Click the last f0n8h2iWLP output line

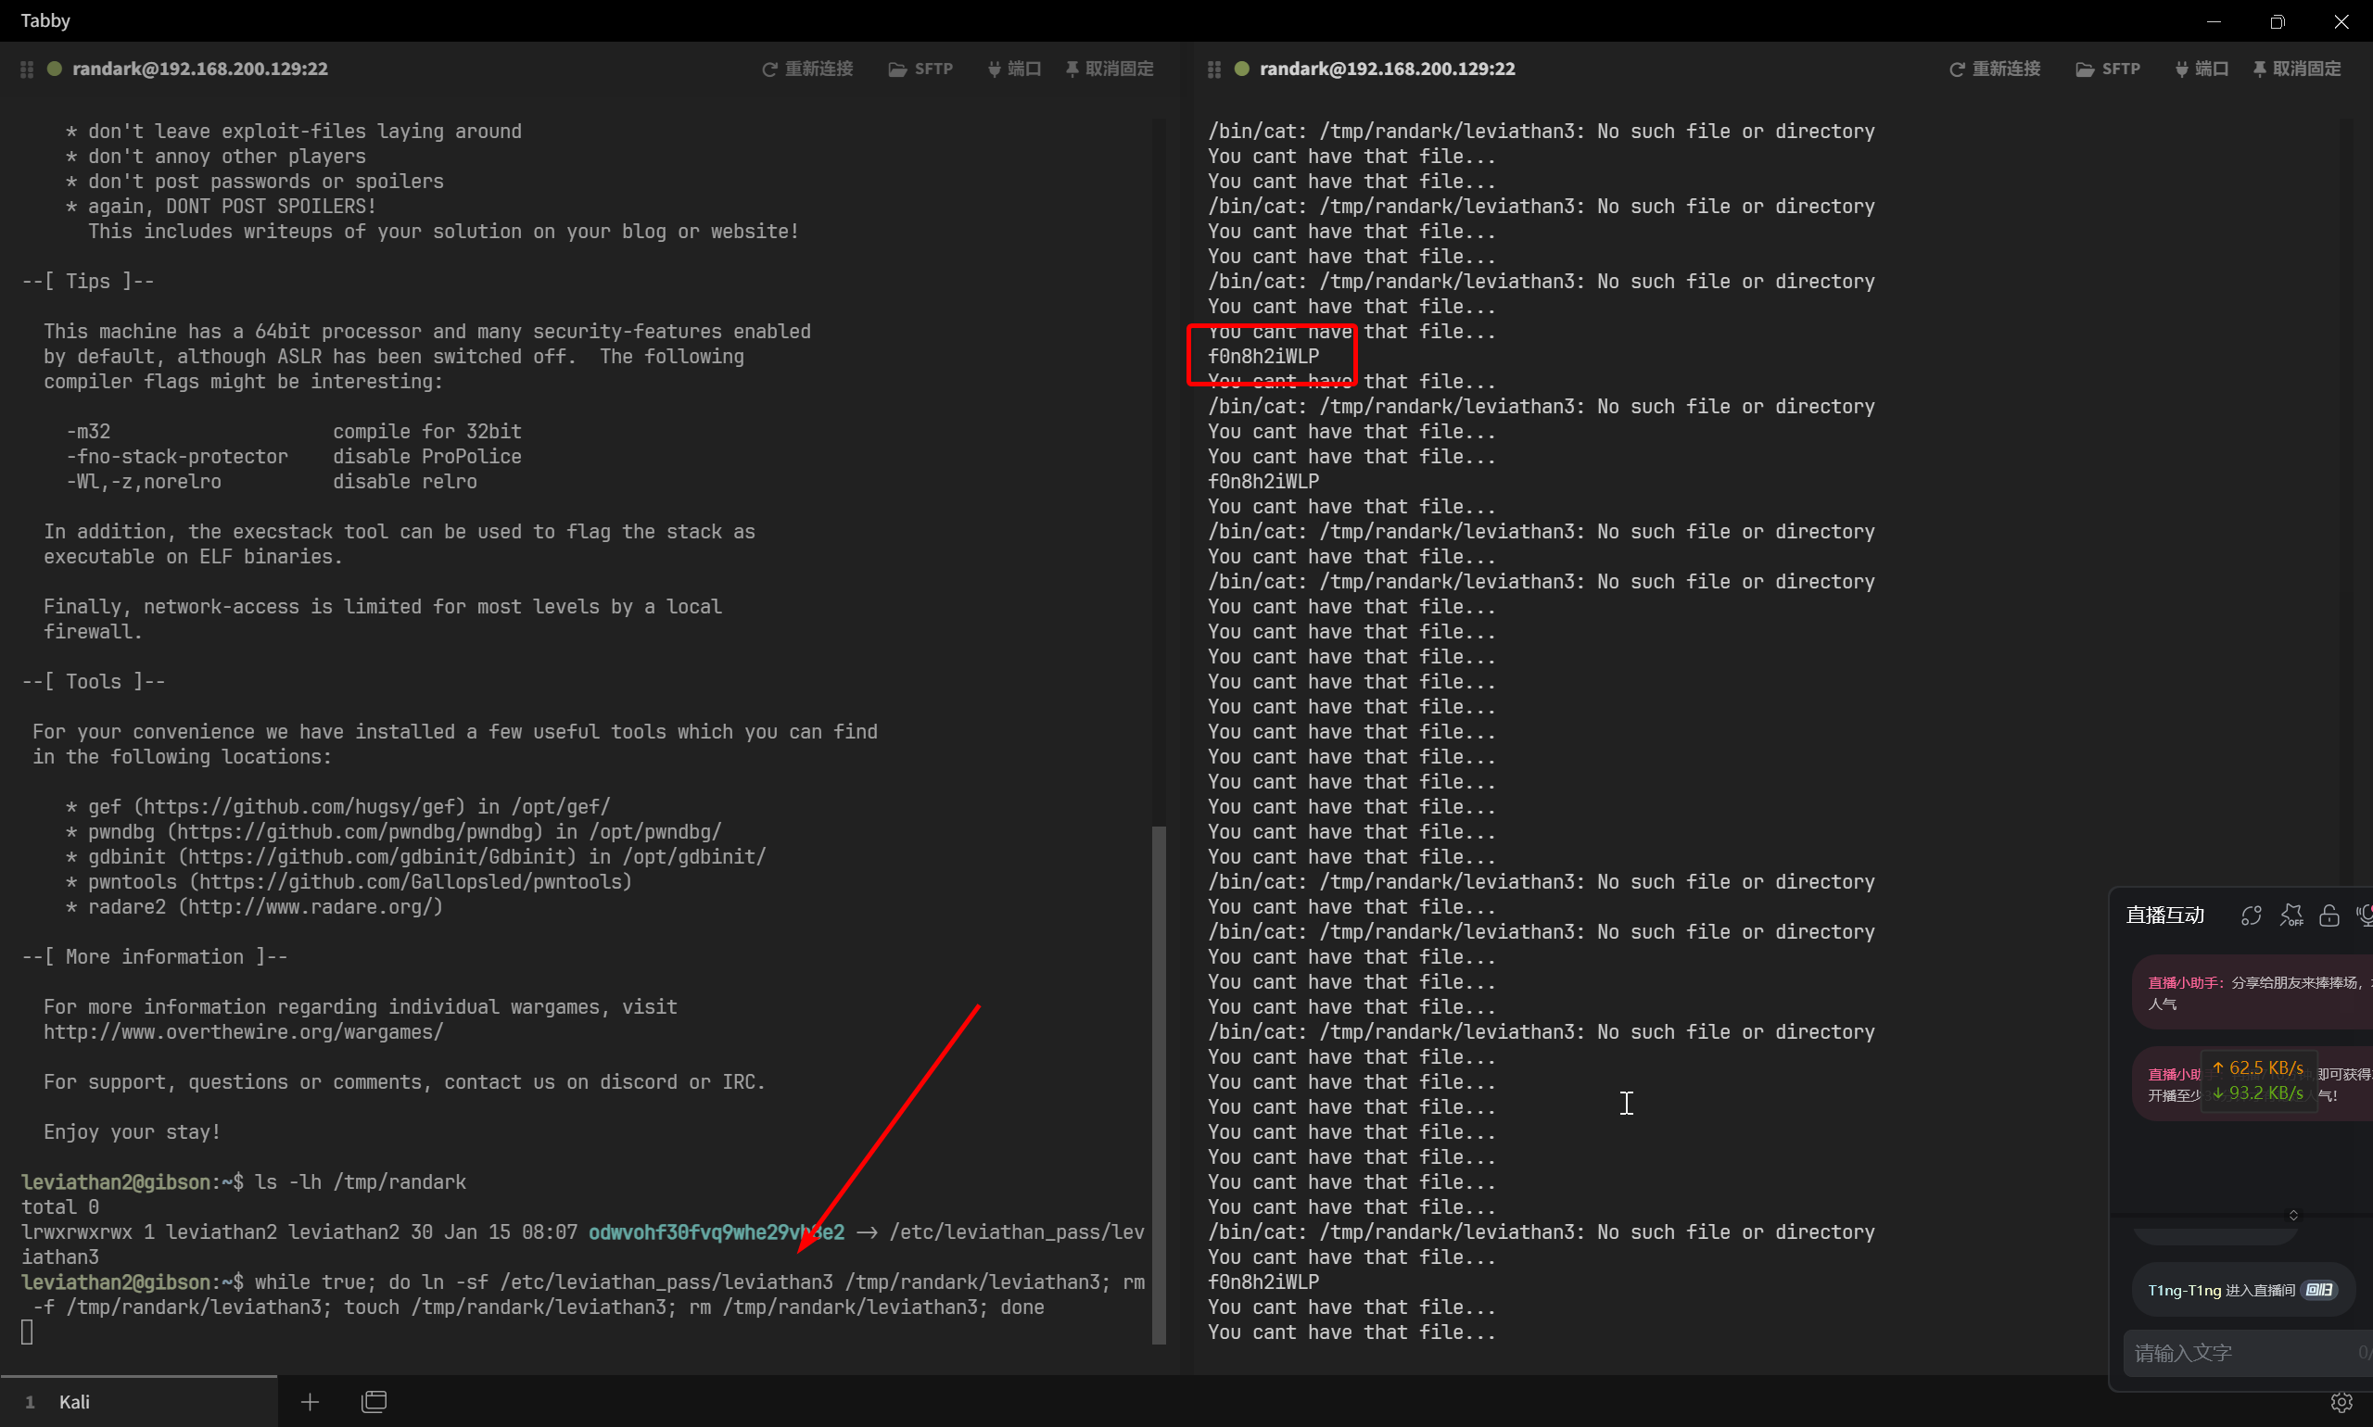(1264, 1282)
